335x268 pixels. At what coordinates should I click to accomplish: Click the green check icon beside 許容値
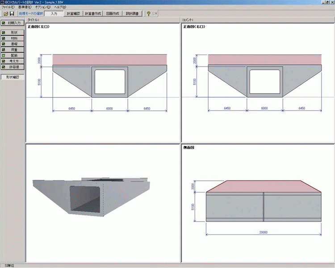pyautogui.click(x=4, y=67)
